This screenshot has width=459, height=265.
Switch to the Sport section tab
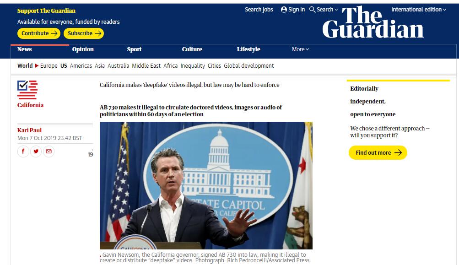[134, 49]
